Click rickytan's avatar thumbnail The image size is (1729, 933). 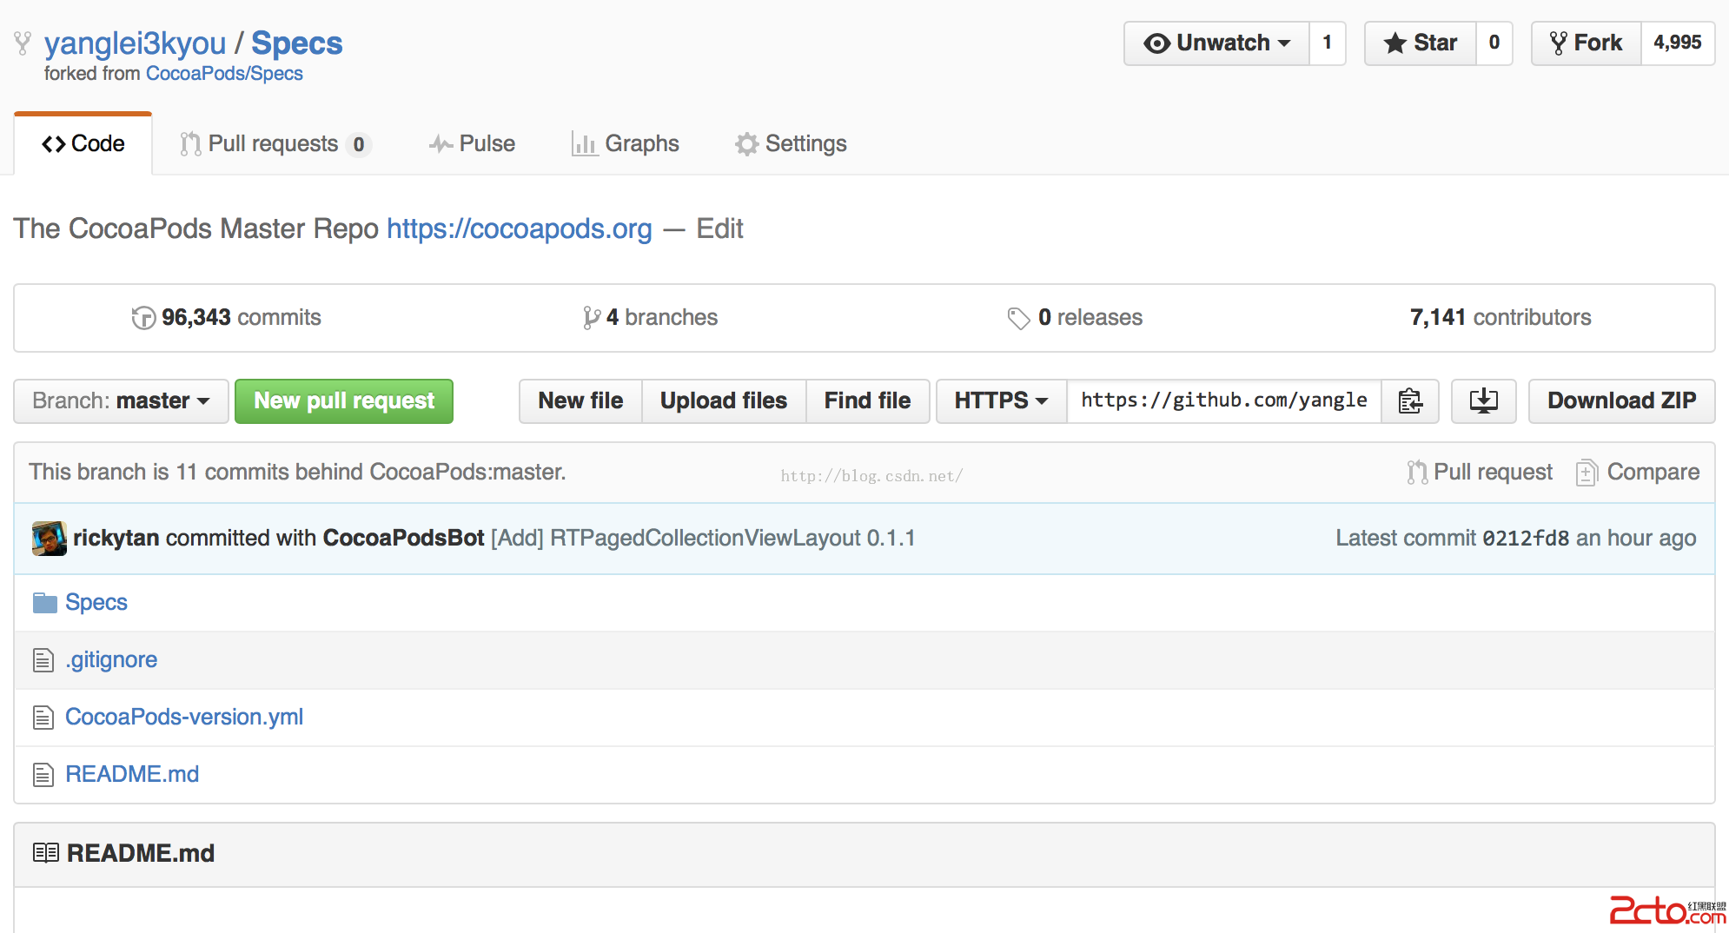pyautogui.click(x=49, y=539)
